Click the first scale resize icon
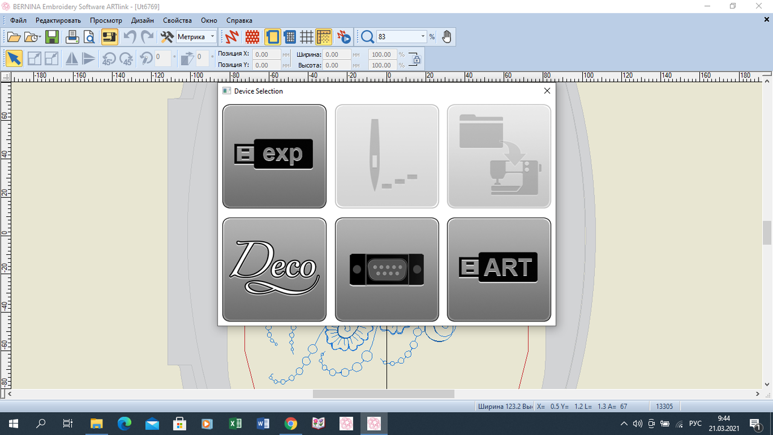 [x=34, y=59]
